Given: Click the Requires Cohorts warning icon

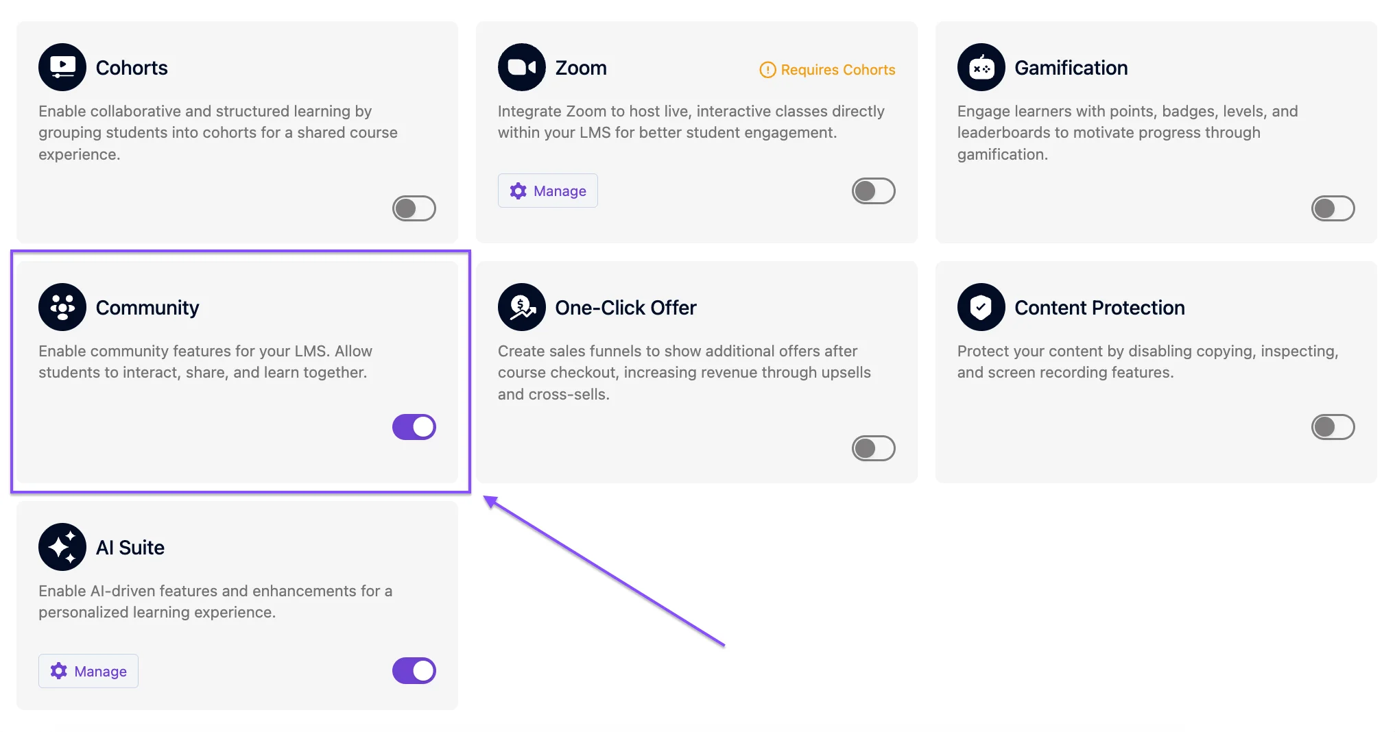Looking at the screenshot, I should click(767, 70).
